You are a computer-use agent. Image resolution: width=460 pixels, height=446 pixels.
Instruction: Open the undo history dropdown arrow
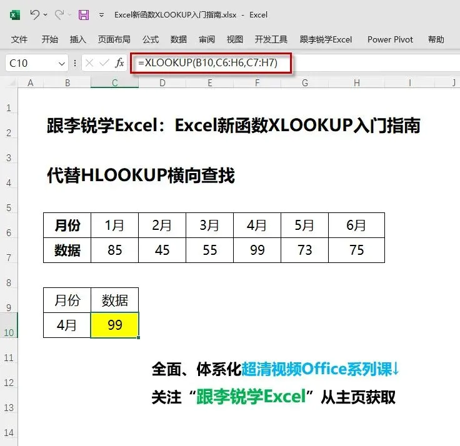(46, 14)
